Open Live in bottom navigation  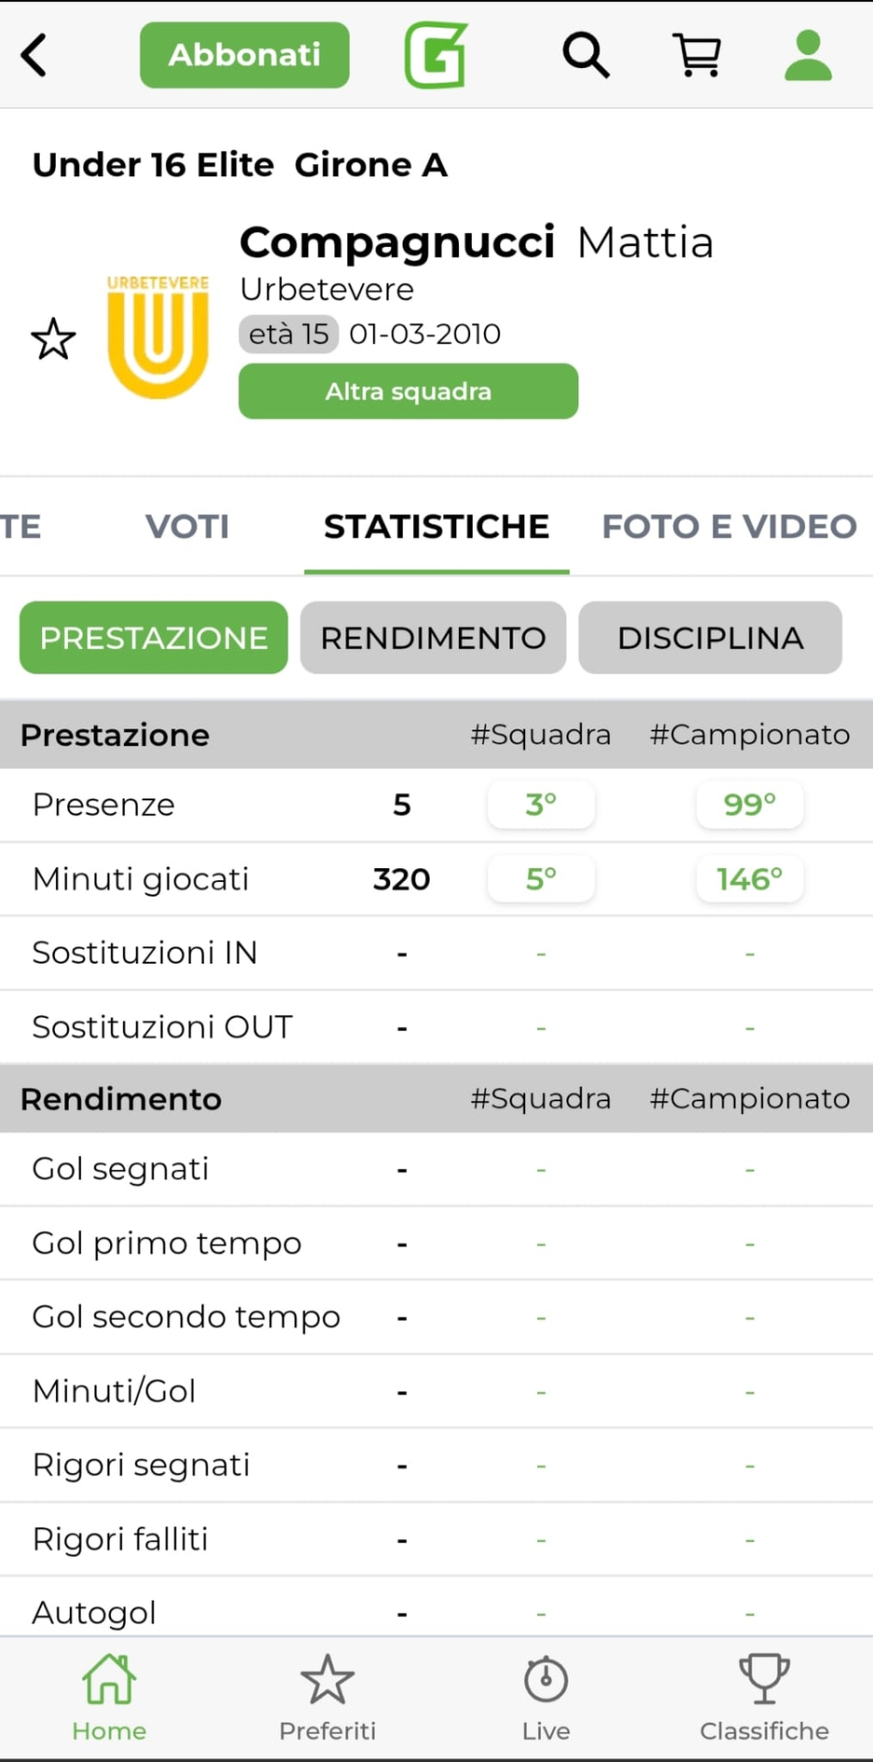point(546,1698)
